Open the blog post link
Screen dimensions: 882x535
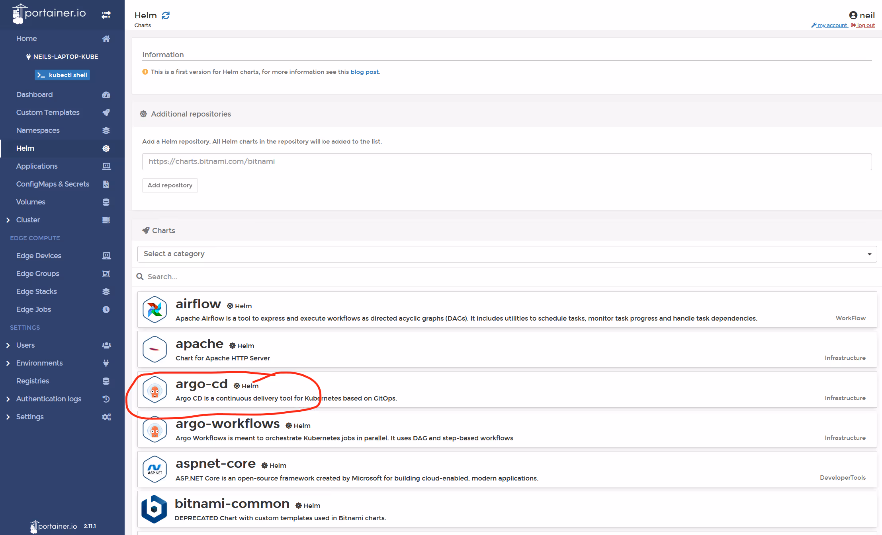click(x=364, y=72)
